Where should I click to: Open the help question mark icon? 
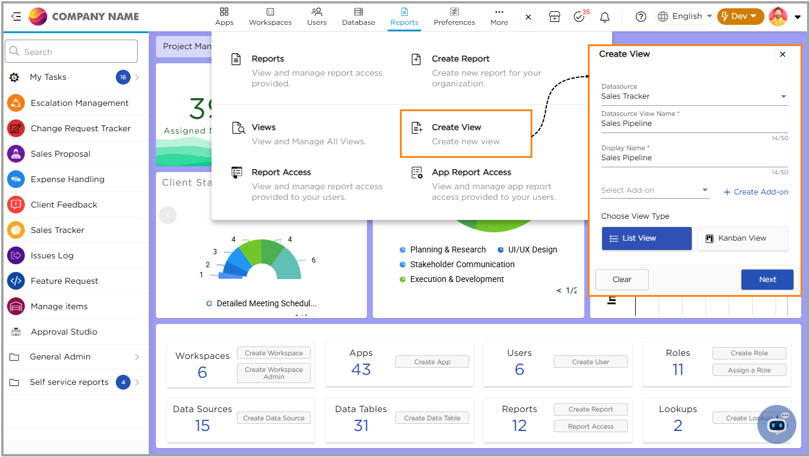(641, 17)
